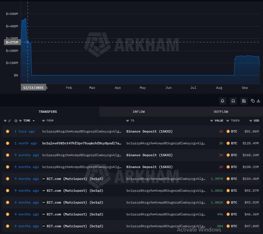Click BIT.com logo icon on $47.04M row

[44, 226]
